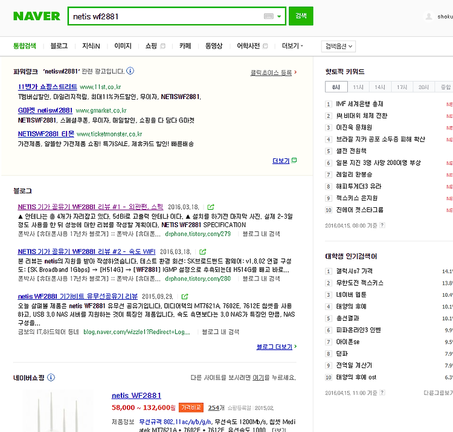Expand the 더보기 tab menu

292,46
